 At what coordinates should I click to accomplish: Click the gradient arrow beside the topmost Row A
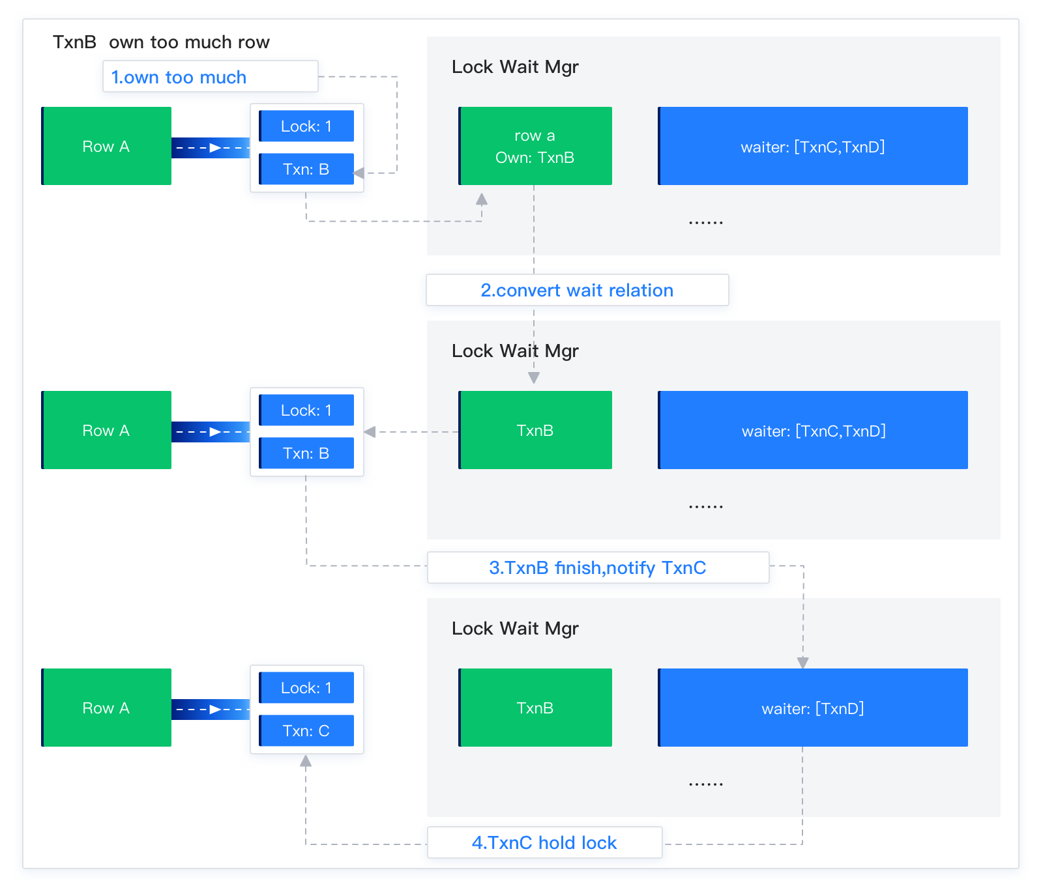point(211,148)
